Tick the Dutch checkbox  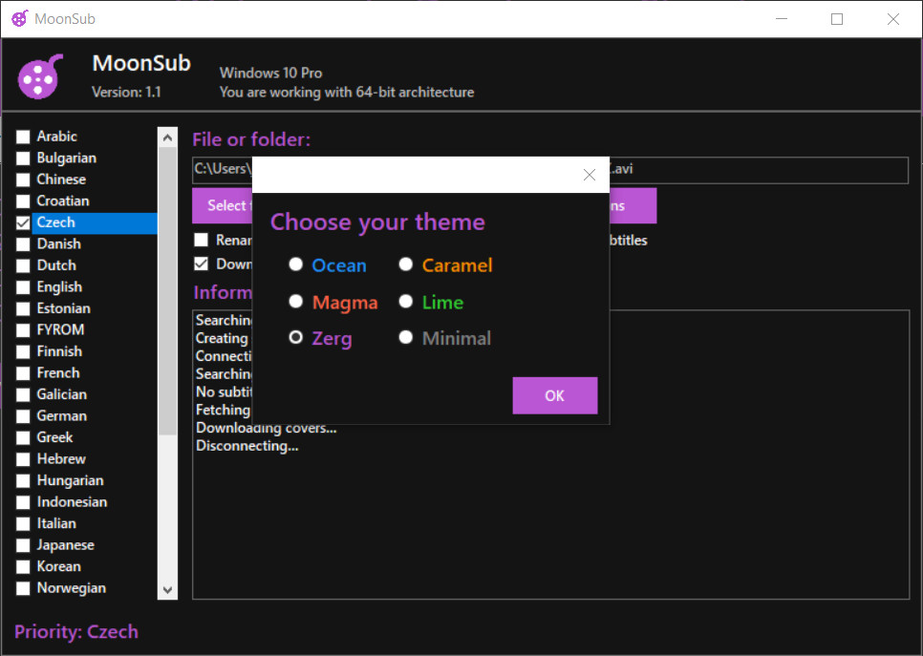(x=23, y=265)
